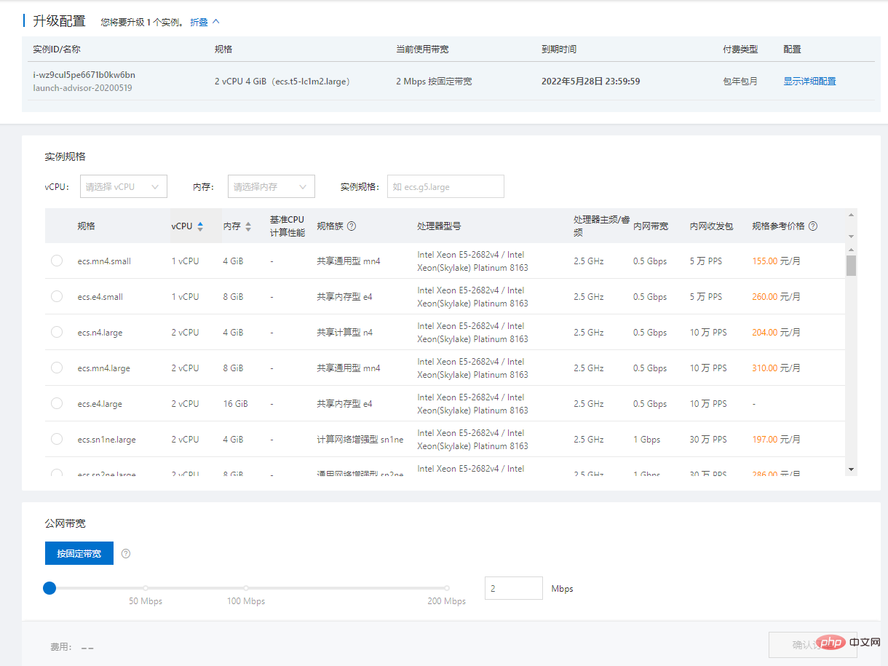Screen dimensions: 888x666
Task: Select ecs.e4.large radio button
Action: coord(57,403)
